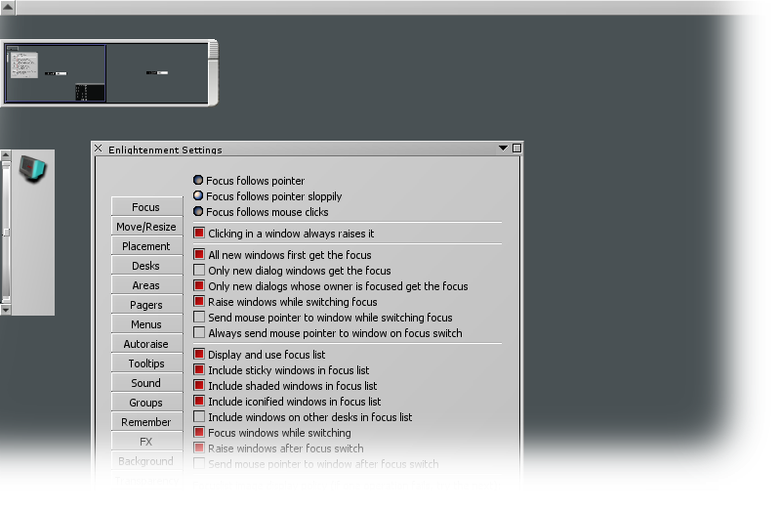781x513 pixels.
Task: Click the iconbox vertical scrollbar track
Action: [x=6, y=233]
